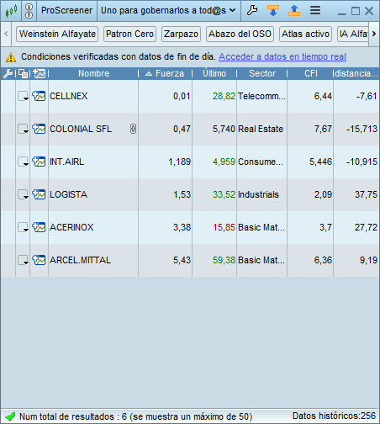Open chart icon for LOGISTA
The height and width of the screenshot is (424, 380).
pos(39,194)
